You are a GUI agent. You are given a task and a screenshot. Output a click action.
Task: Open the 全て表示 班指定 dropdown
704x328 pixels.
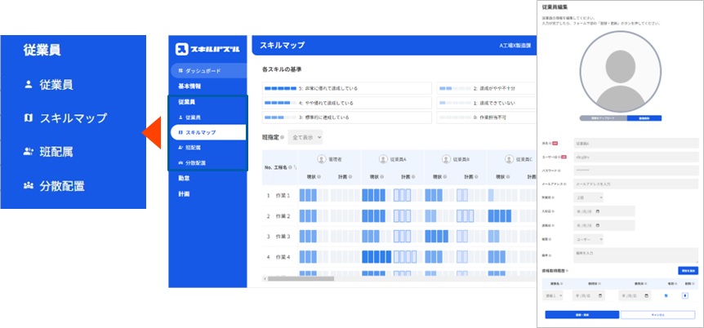pyautogui.click(x=305, y=137)
